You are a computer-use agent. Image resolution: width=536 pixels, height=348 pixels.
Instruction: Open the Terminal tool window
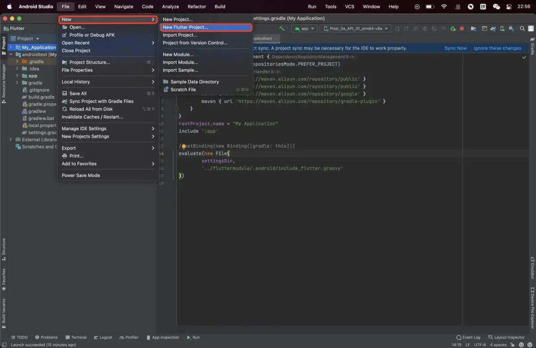point(76,337)
